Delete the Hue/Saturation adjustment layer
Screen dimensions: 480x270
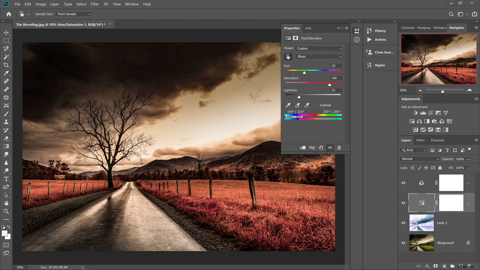tap(339, 147)
